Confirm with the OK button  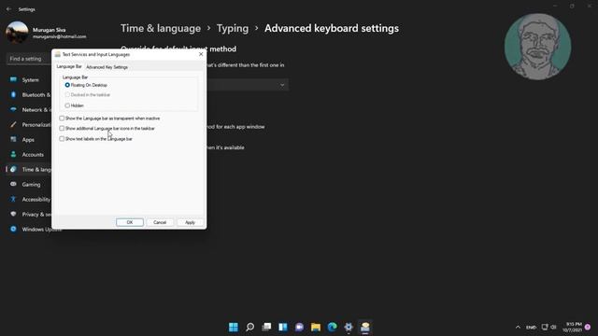130,222
